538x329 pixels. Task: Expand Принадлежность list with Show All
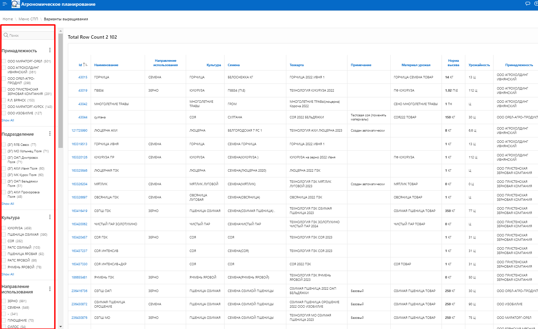8,120
